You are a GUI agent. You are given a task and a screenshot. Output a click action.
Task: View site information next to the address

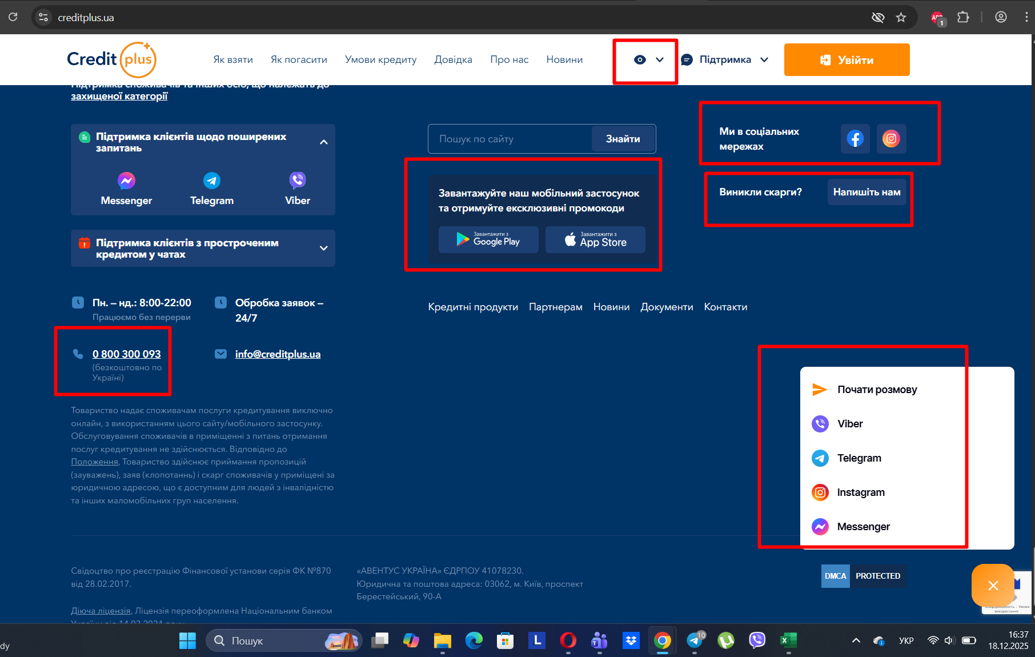43,17
